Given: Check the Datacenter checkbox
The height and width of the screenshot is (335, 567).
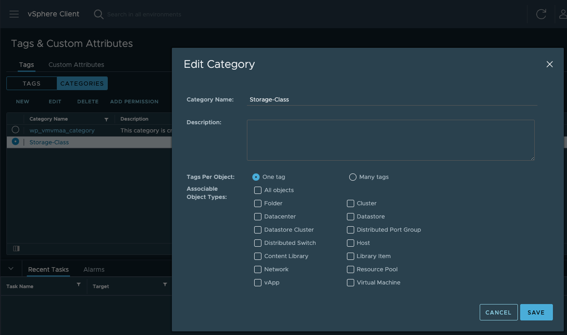Looking at the screenshot, I should pyautogui.click(x=258, y=217).
